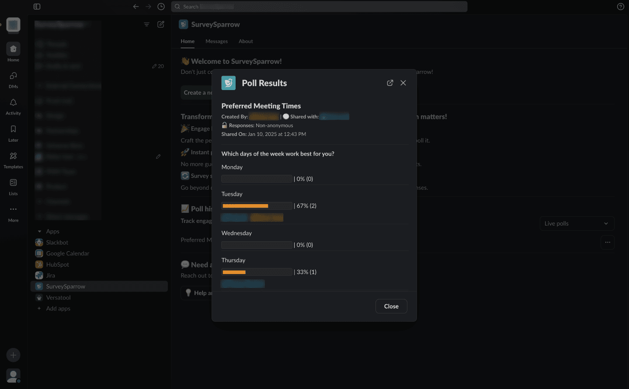Switch to the About tab
Viewport: 629px width, 389px height.
coord(246,41)
